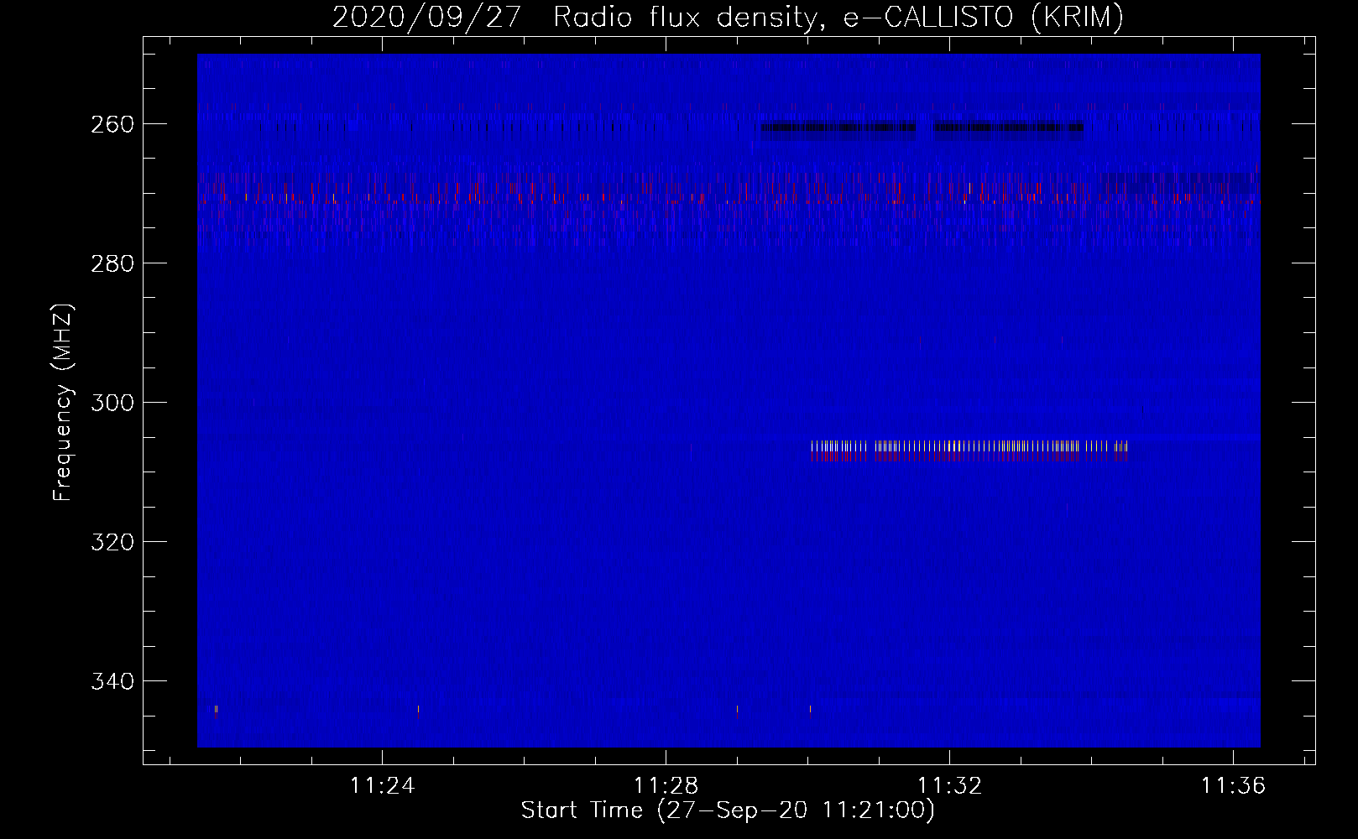Click the 11:36 time tick label

(x=1233, y=786)
